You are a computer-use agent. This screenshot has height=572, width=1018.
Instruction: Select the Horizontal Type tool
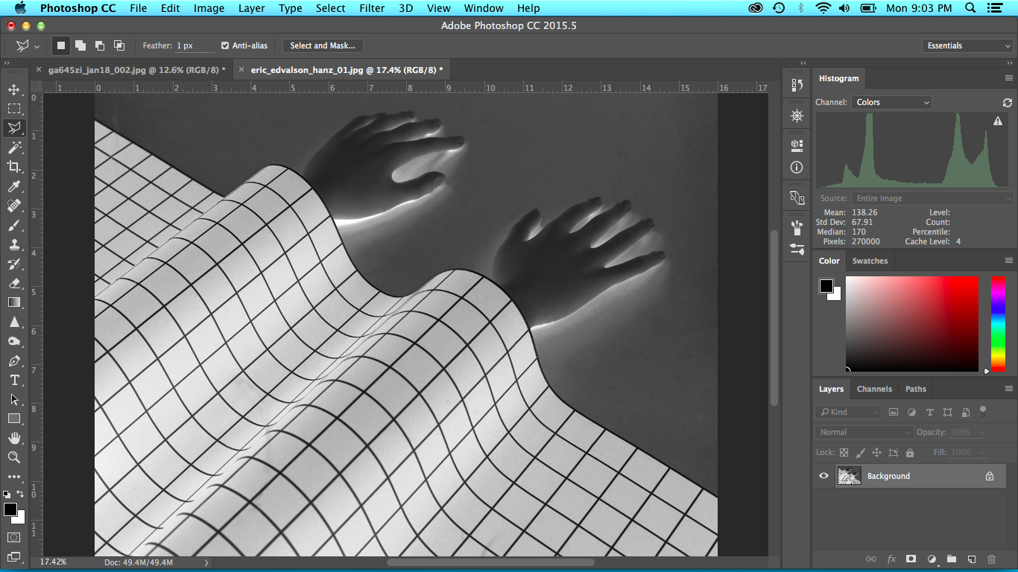click(x=14, y=380)
